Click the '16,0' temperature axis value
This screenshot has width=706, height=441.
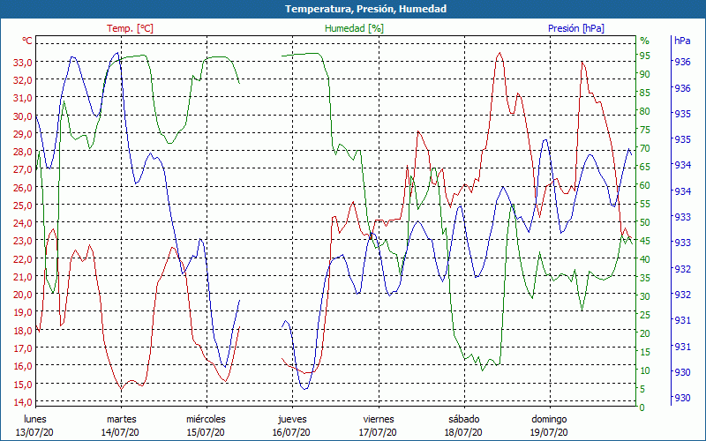(22, 366)
